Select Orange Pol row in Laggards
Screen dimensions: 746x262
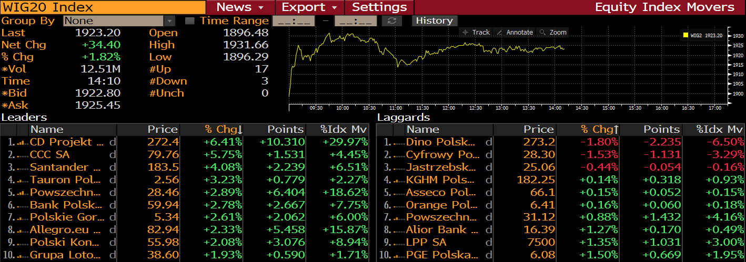pyautogui.click(x=561, y=205)
